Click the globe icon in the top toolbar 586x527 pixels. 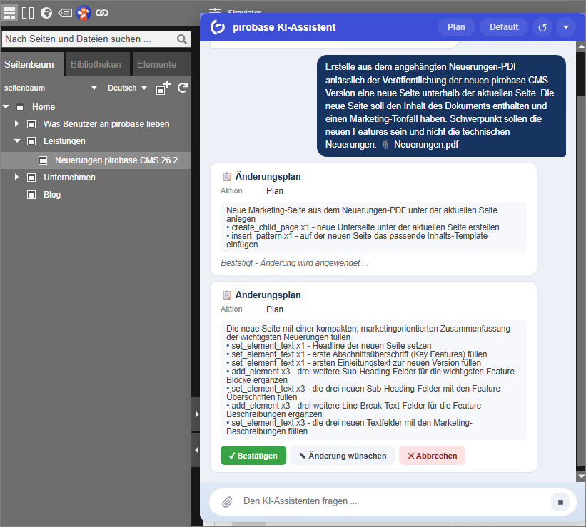click(46, 13)
